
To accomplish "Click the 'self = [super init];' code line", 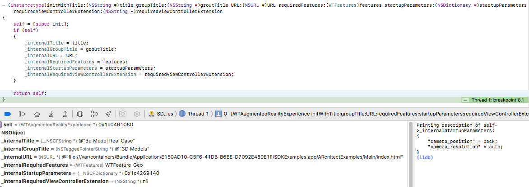I will 41,24.
